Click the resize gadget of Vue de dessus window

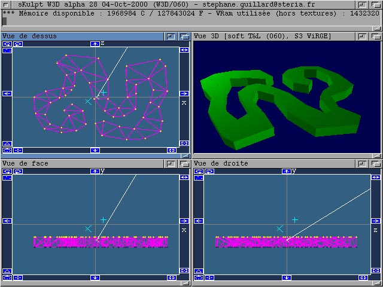point(186,155)
